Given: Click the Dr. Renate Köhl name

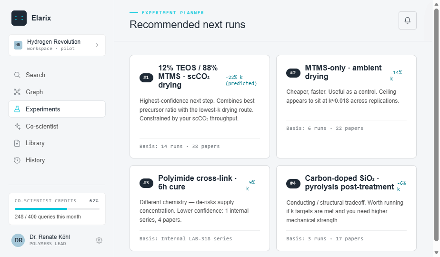Looking at the screenshot, I should coord(50,237).
